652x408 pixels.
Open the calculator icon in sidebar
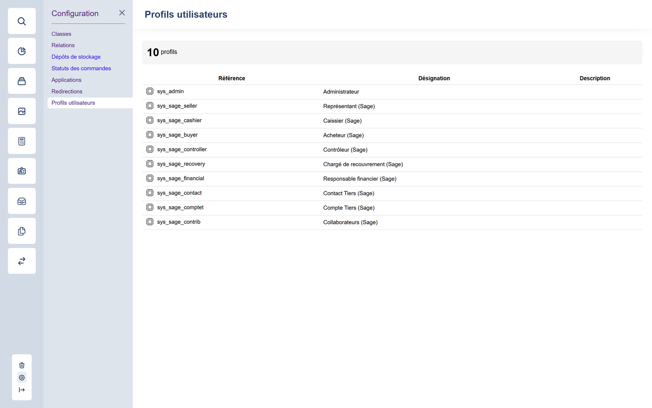click(x=22, y=141)
